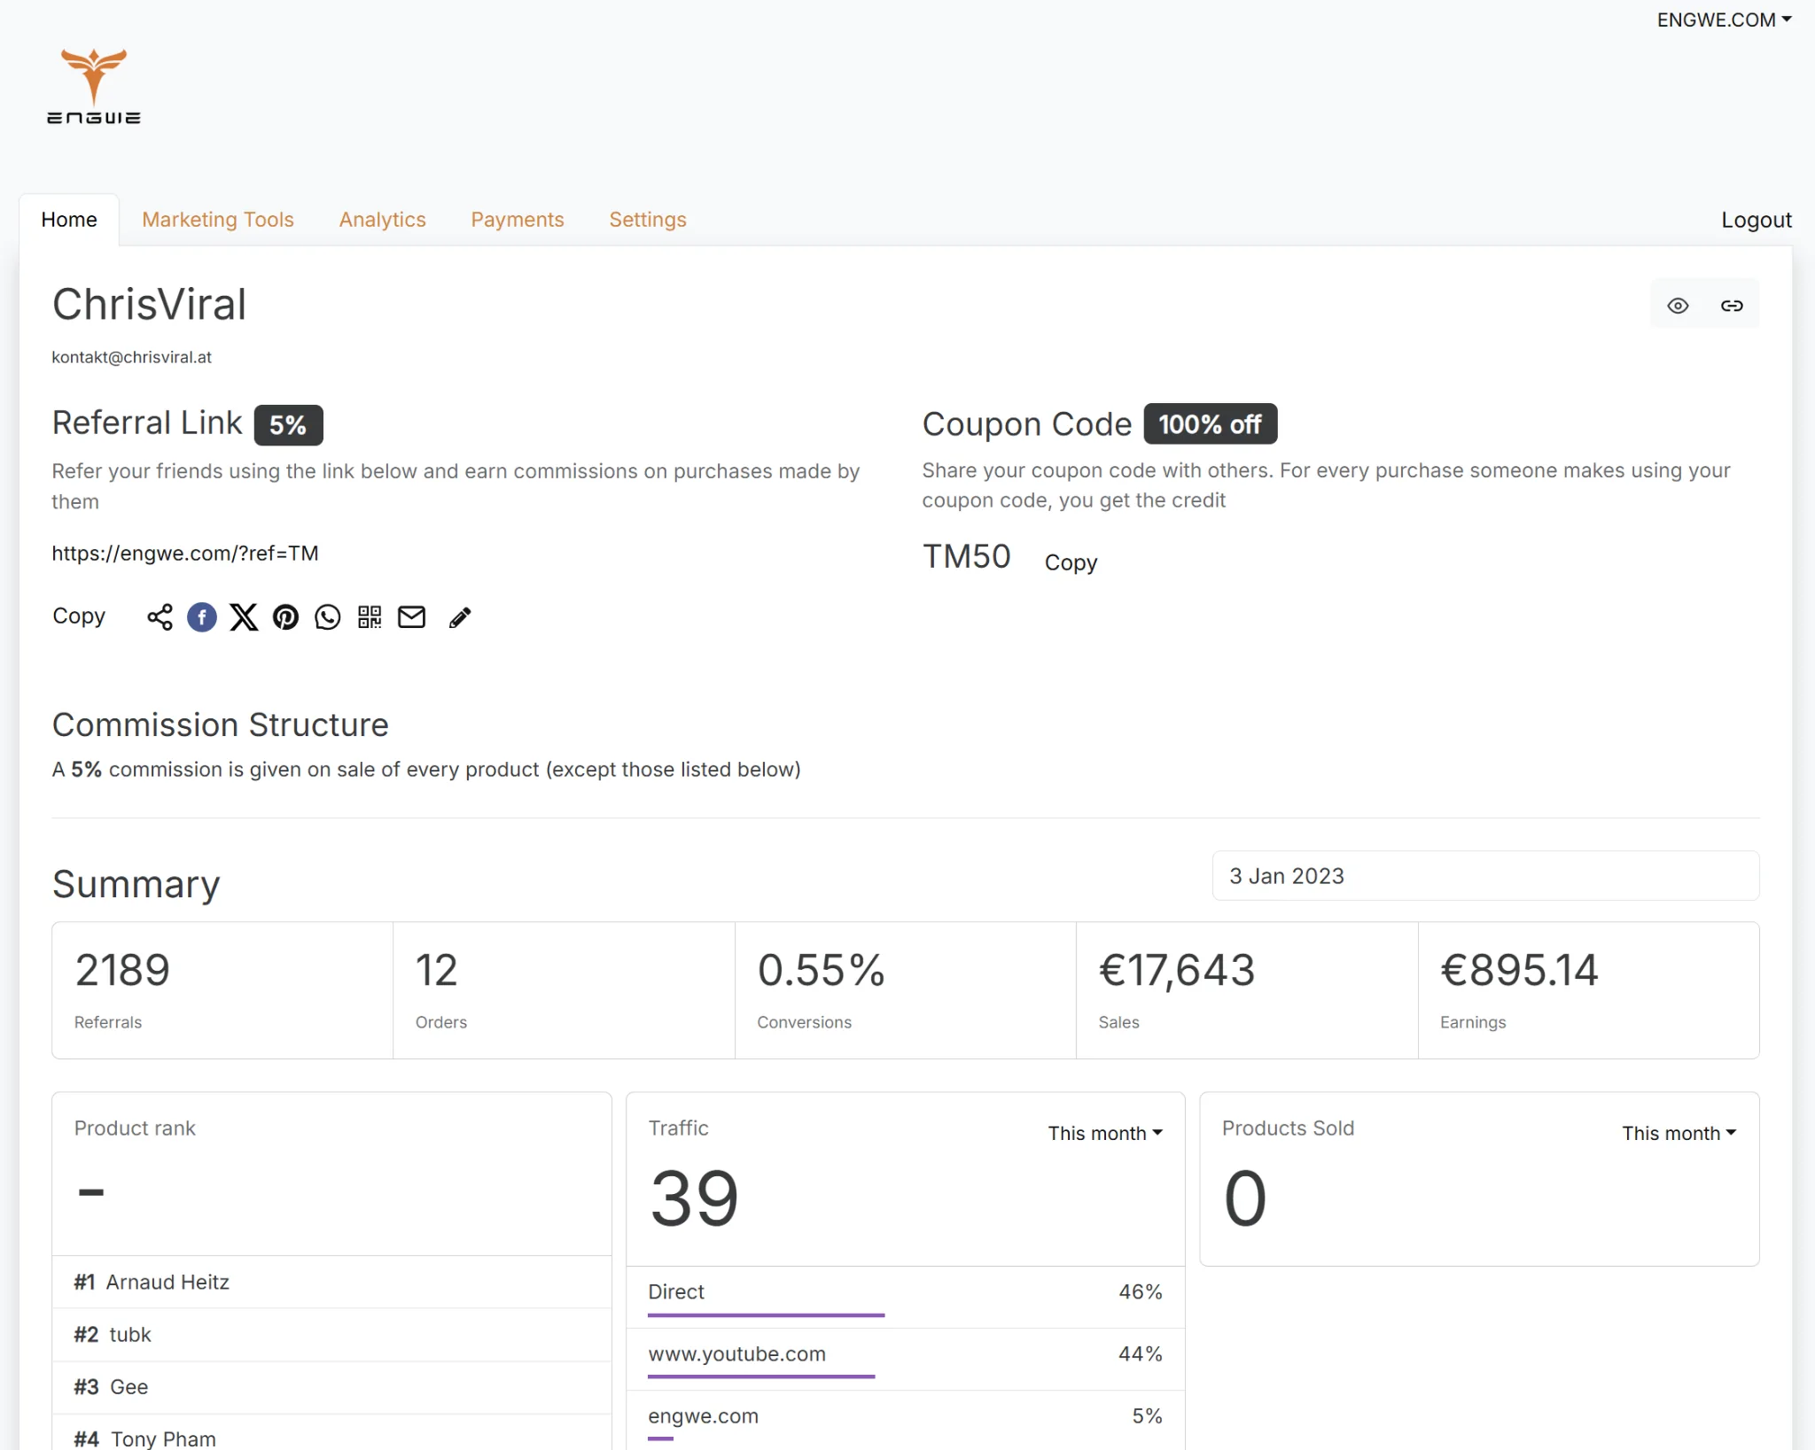The height and width of the screenshot is (1450, 1815).
Task: Share referral link on Pinterest
Action: (285, 617)
